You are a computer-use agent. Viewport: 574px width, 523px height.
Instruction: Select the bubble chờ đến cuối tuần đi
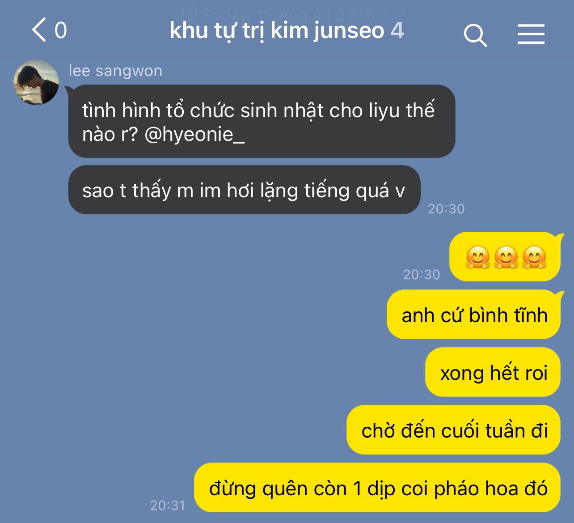[453, 430]
